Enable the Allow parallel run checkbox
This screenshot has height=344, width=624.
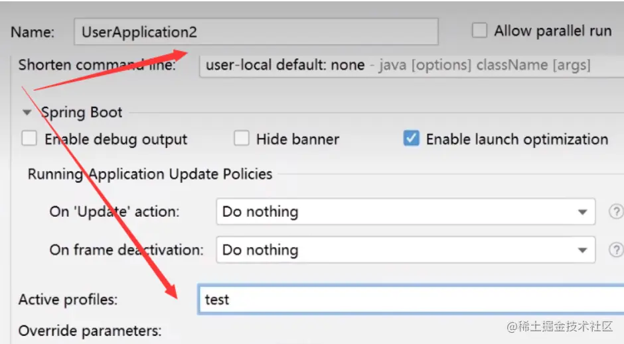479,30
